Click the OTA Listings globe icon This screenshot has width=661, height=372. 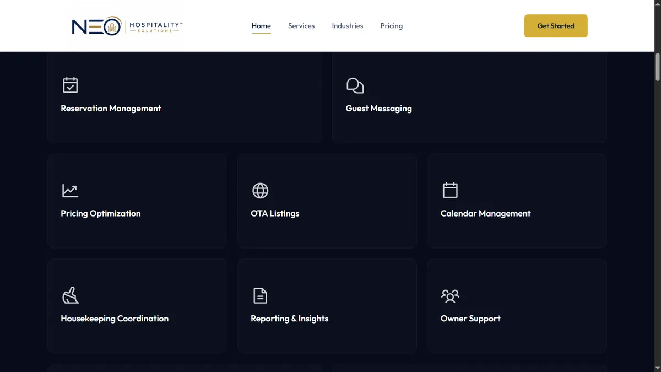pyautogui.click(x=261, y=191)
